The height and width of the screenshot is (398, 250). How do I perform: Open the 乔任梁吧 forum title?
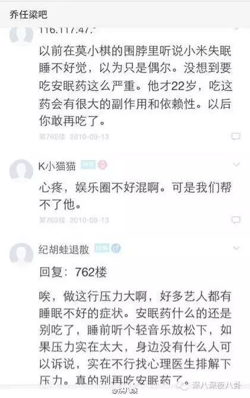(x=29, y=14)
